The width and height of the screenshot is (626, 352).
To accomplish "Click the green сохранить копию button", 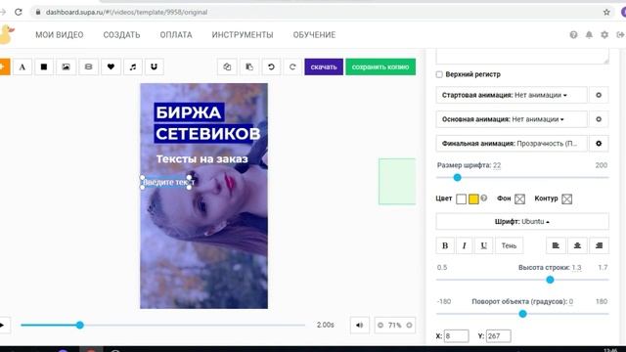I will coord(380,67).
